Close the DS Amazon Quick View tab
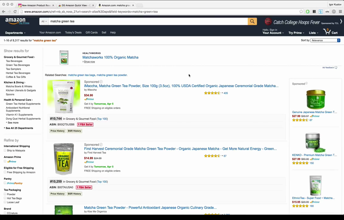 coord(93,5)
